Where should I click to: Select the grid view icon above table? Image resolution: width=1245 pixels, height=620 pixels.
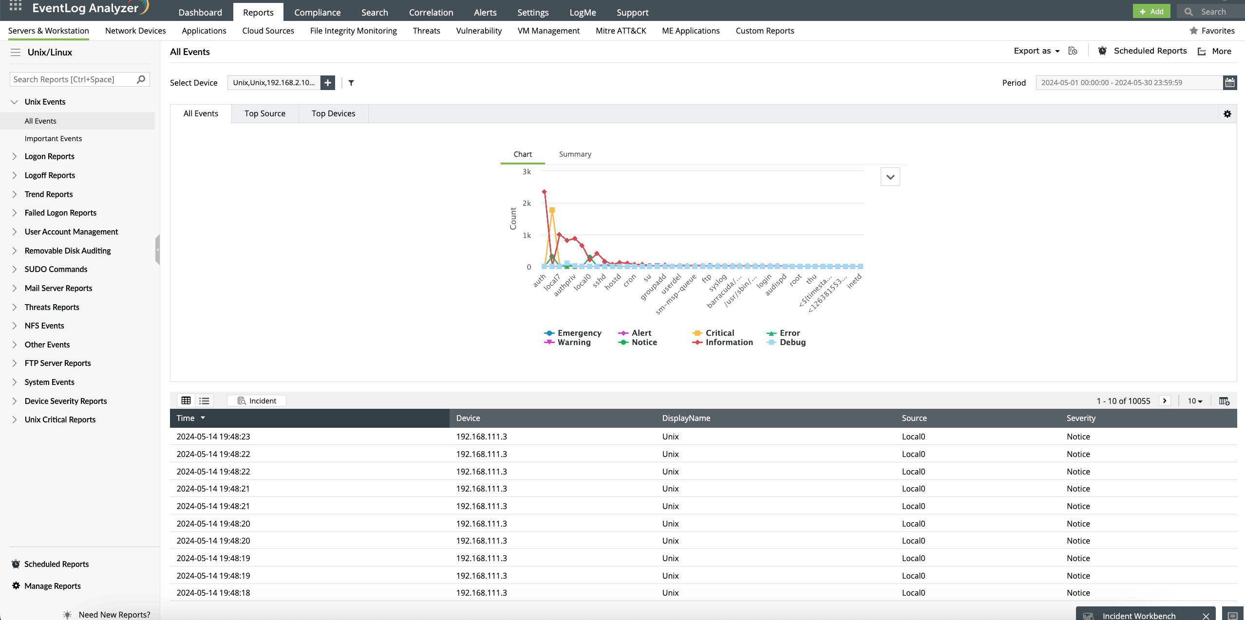coord(186,400)
